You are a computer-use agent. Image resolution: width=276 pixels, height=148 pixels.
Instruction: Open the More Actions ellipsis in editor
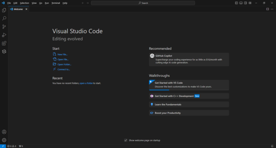(x=272, y=9)
